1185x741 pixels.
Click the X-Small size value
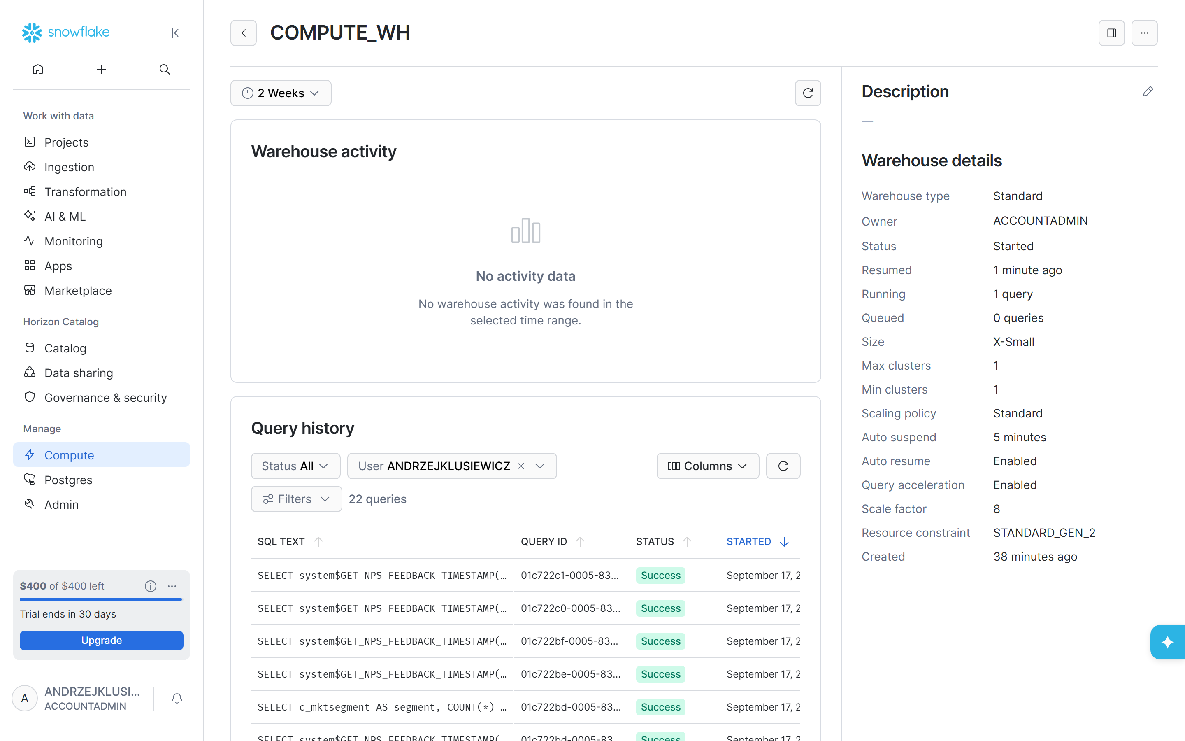click(x=1013, y=342)
